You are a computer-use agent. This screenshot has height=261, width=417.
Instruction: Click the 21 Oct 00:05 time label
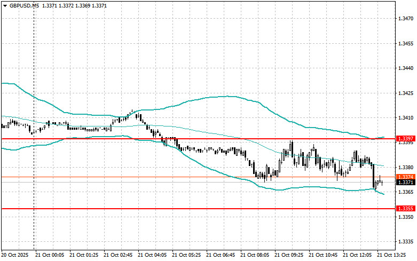pos(50,255)
